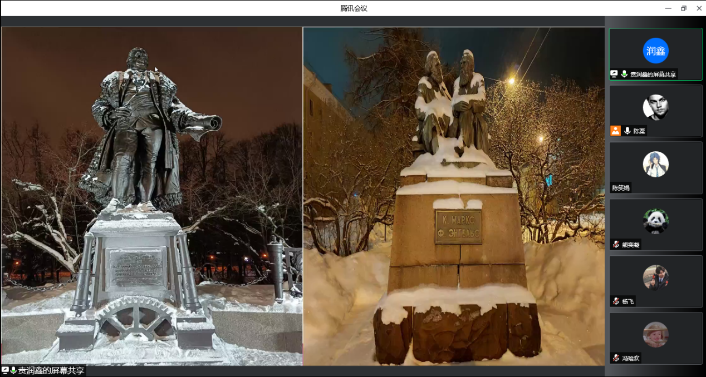Select 冯晗欢's avatar photo
This screenshot has height=377, width=706.
[655, 335]
